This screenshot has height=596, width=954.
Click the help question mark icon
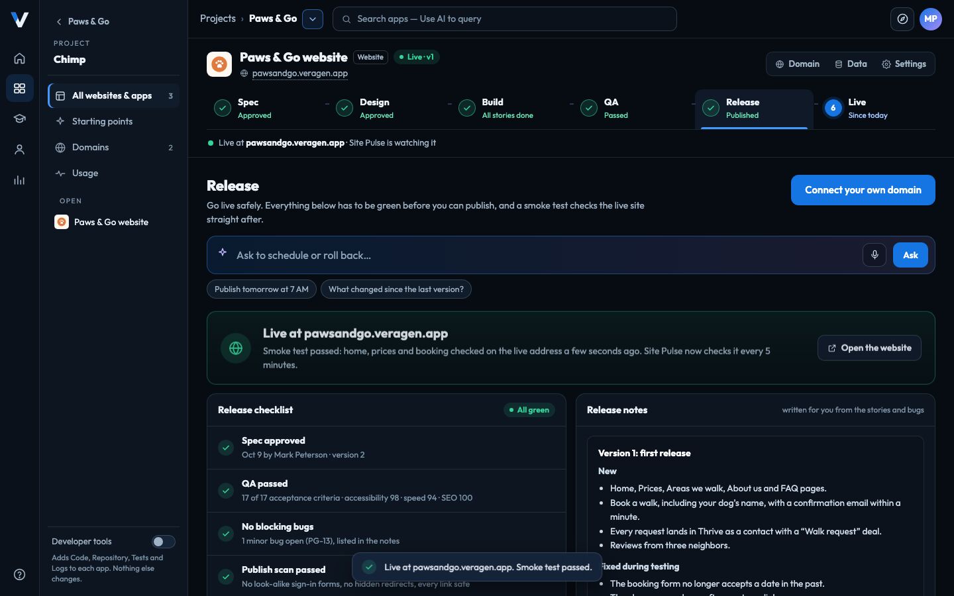20,574
